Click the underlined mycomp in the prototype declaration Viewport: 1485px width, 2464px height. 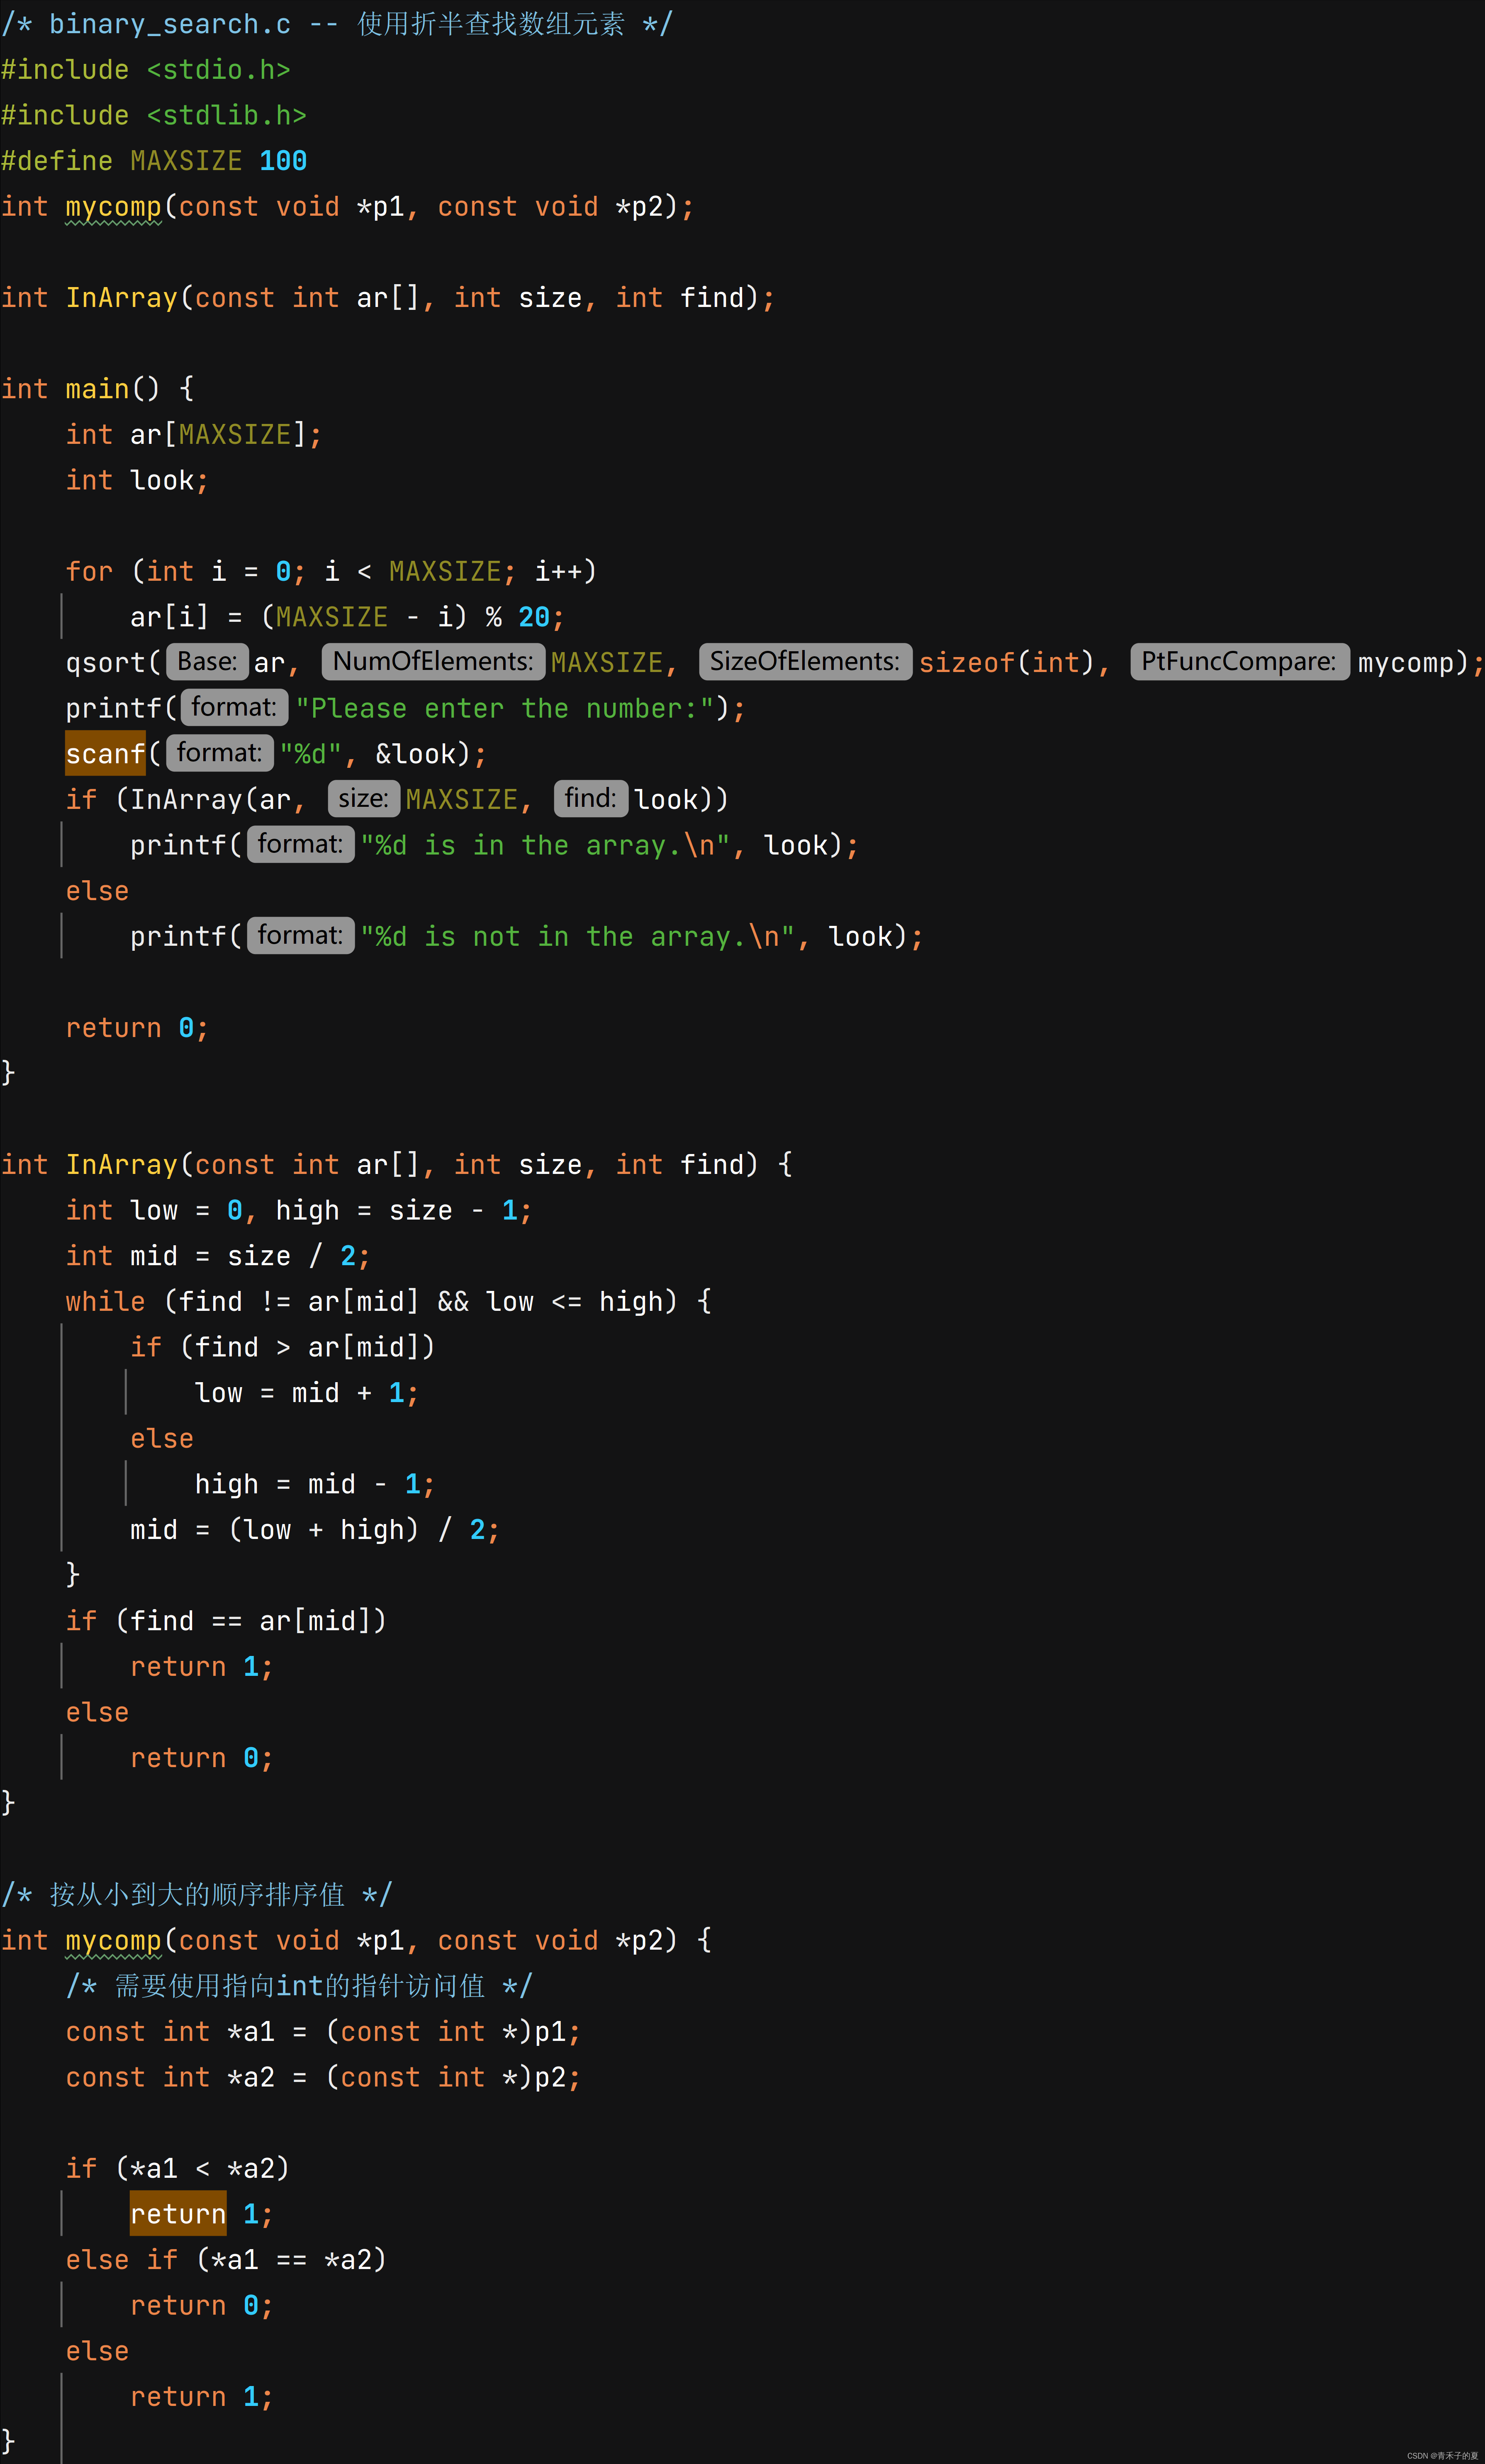113,207
